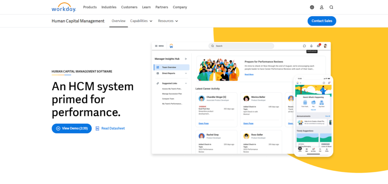
Task: Click the dashboard Search field
Action: [x=241, y=46]
